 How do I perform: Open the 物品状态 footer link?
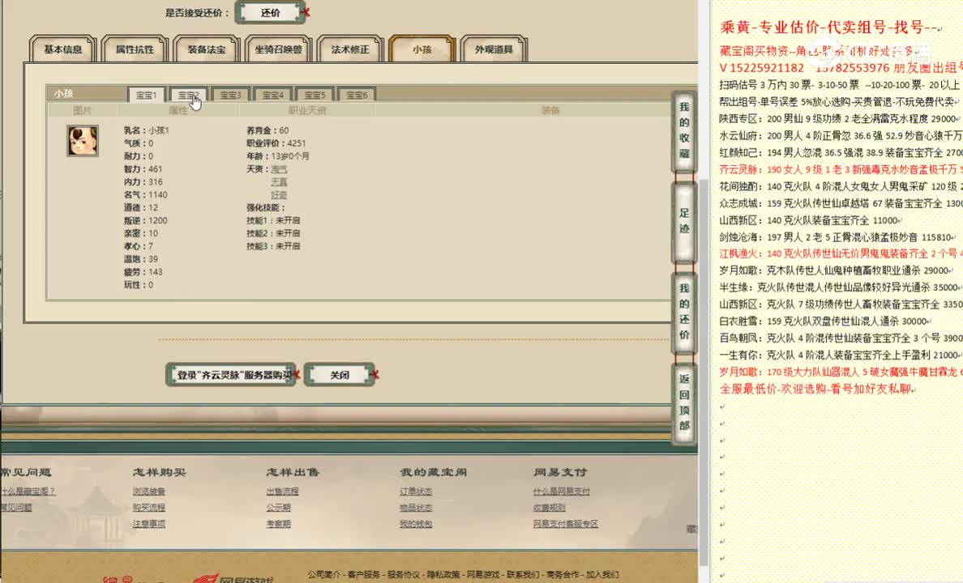pos(416,508)
